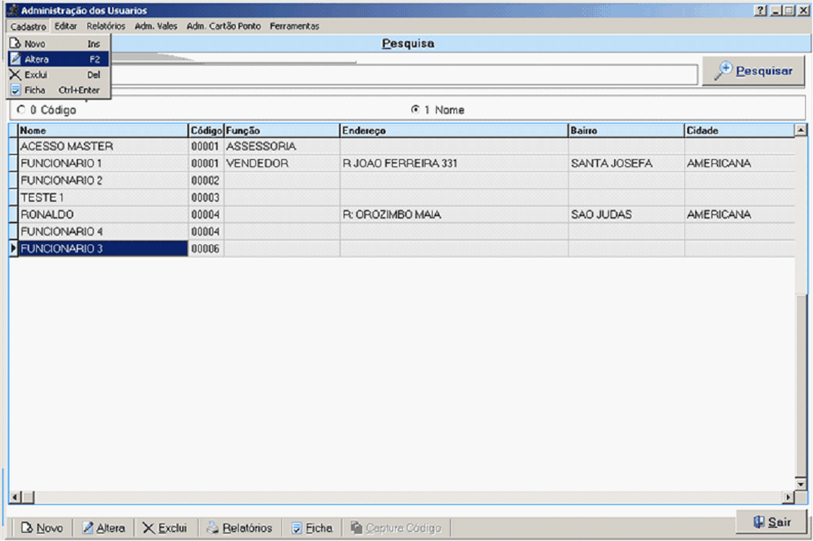
Task: Select the "0 Código" radio option
Action: point(21,110)
